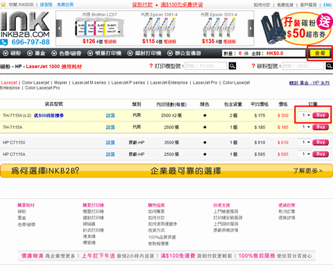Viewport: 333px width, 269px height.
Task: Expand the 碳粉 toner navigation menu
Action: [x=12, y=53]
